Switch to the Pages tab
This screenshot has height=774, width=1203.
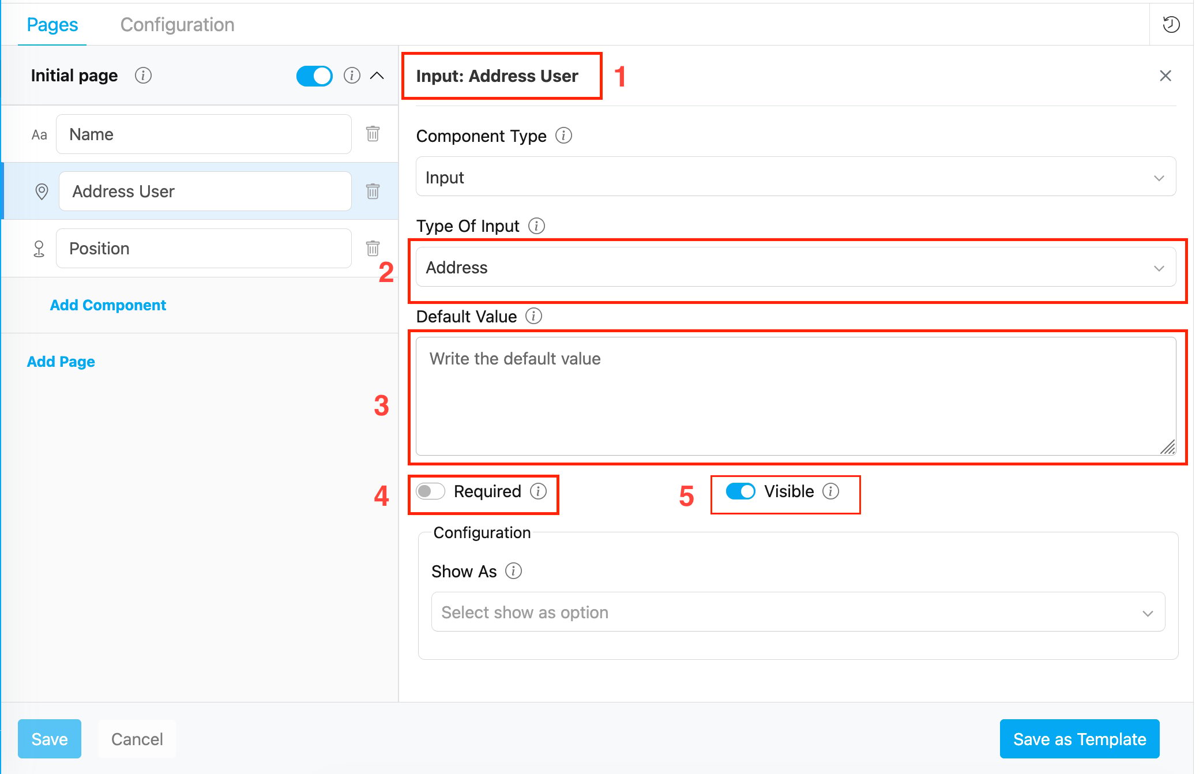(x=52, y=24)
